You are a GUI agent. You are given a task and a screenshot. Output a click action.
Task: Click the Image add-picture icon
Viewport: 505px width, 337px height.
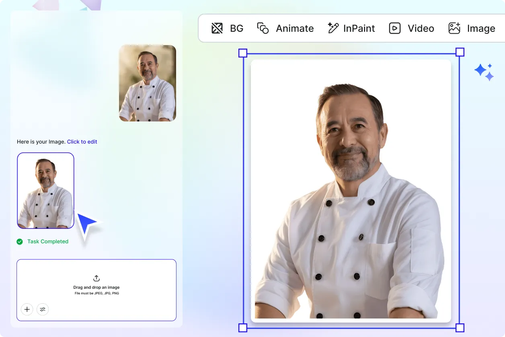click(x=454, y=28)
